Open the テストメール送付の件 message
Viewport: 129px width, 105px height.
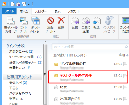[x=88, y=77]
